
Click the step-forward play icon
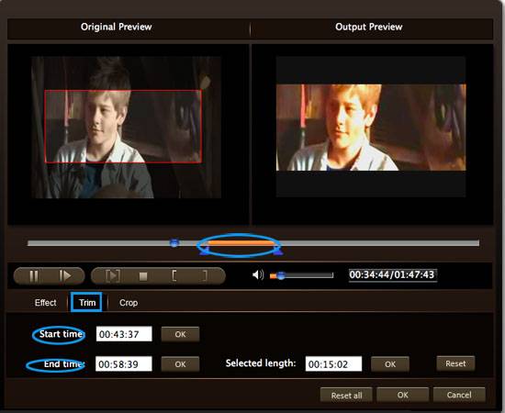tap(65, 276)
